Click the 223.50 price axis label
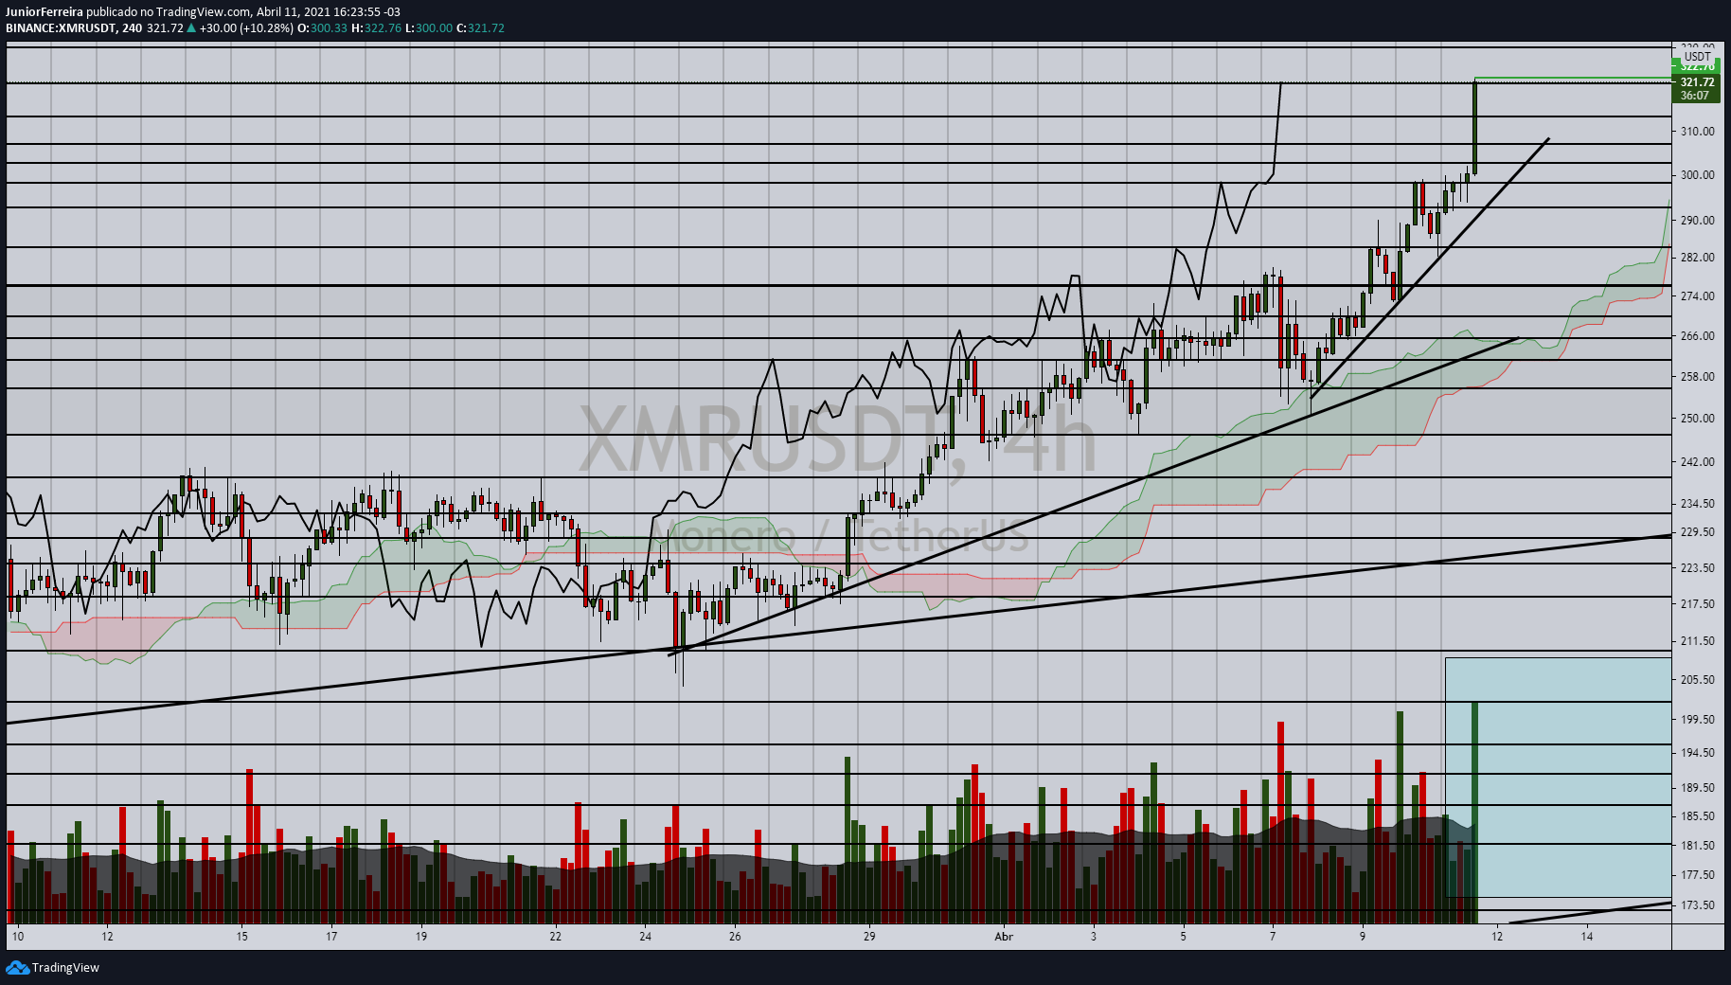1731x985 pixels. (1697, 568)
